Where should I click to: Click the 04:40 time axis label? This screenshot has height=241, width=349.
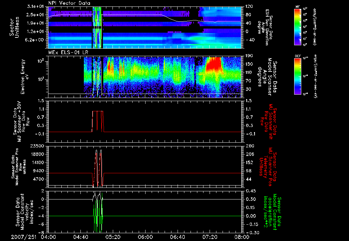[81, 237]
